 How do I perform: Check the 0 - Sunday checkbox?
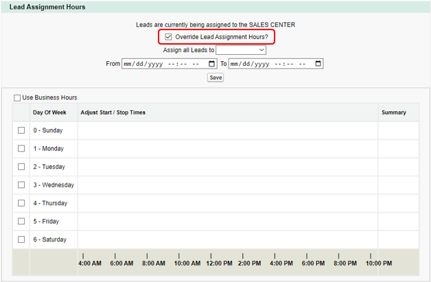point(21,130)
